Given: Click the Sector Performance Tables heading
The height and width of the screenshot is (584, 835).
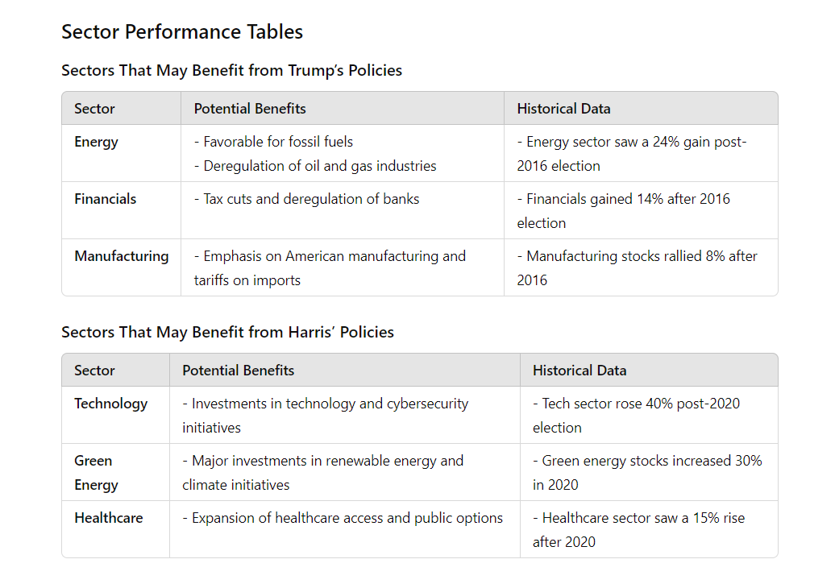Looking at the screenshot, I should (x=182, y=32).
